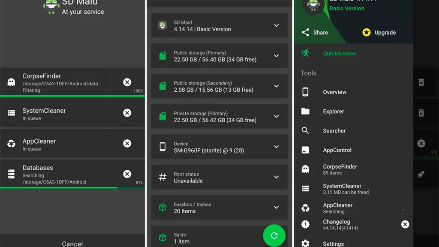Open Settings in the drawer
Image resolution: width=439 pixels, height=247 pixels.
(354, 243)
